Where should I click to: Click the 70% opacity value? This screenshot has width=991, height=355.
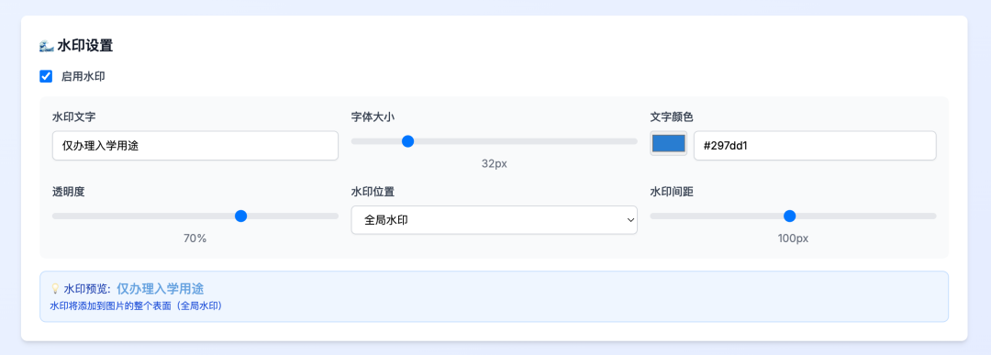tap(195, 239)
